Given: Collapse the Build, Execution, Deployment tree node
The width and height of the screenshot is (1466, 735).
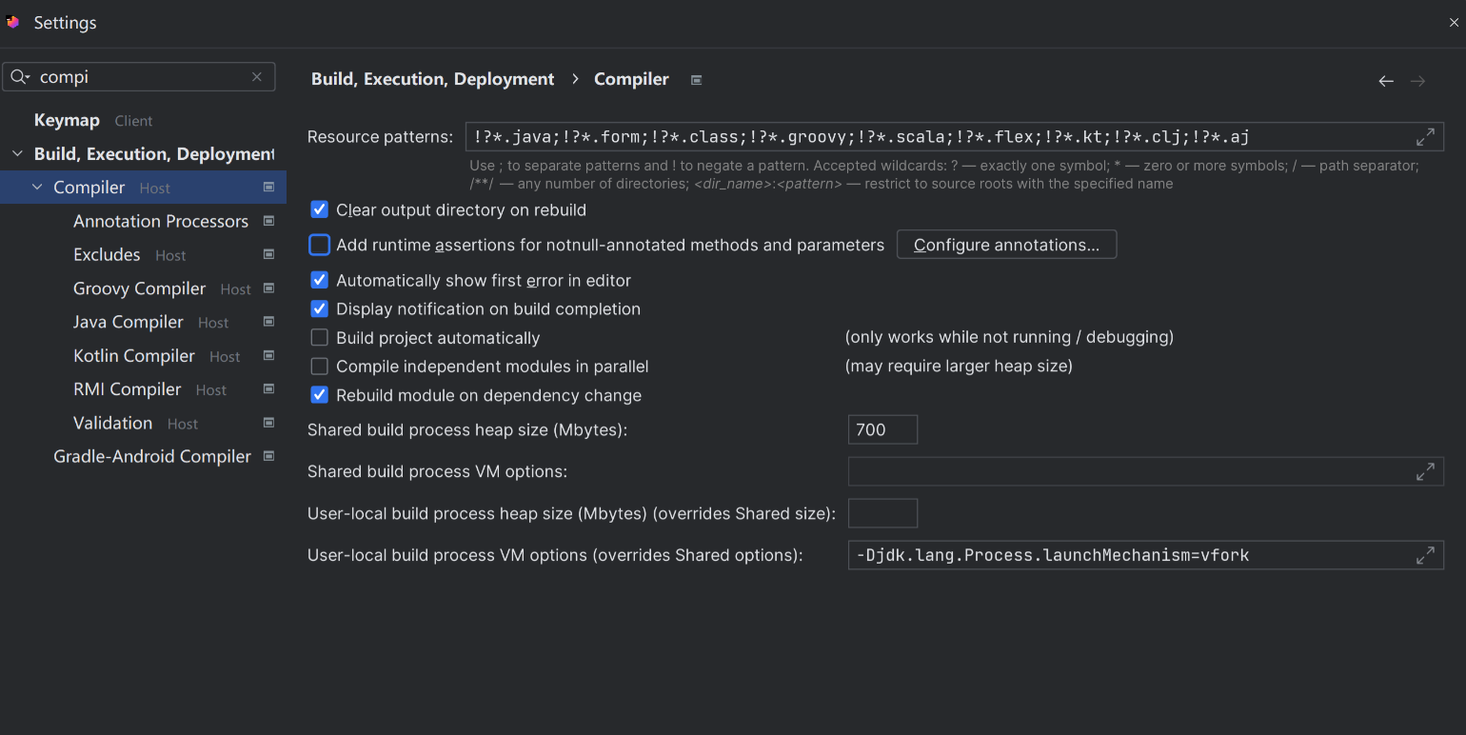Looking at the screenshot, I should coord(17,154).
